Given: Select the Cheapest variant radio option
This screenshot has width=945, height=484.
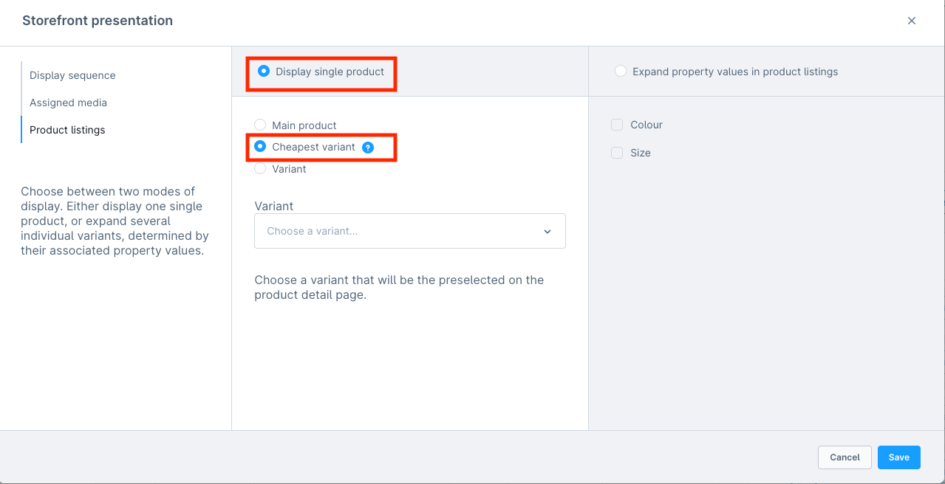Looking at the screenshot, I should pos(260,147).
